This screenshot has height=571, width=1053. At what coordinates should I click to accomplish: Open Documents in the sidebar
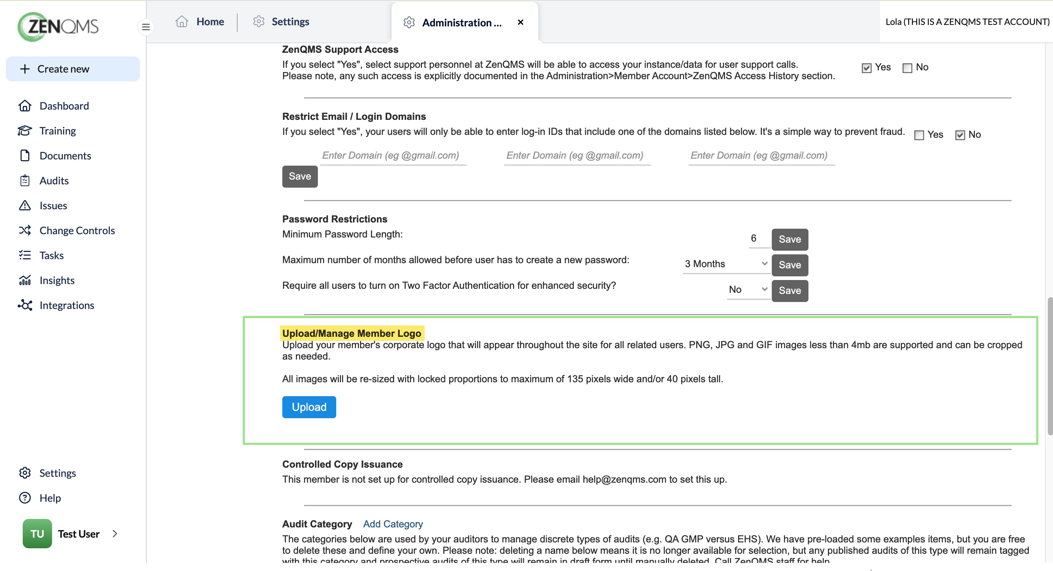(65, 156)
